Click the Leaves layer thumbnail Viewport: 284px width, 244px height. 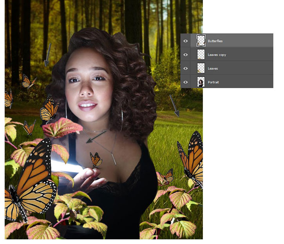tap(201, 68)
